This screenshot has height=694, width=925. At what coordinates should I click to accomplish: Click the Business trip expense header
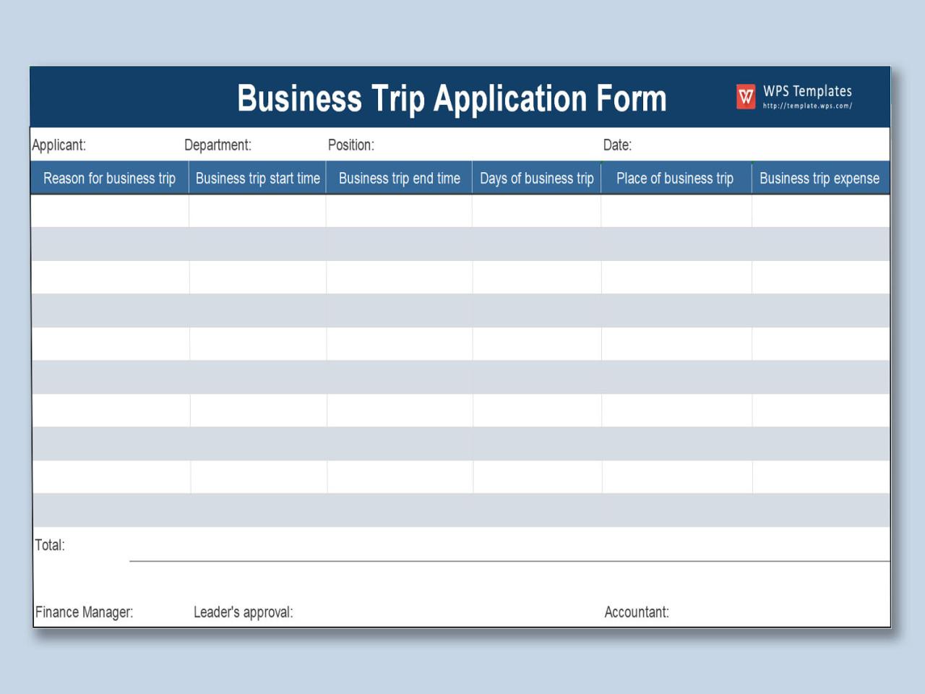[x=819, y=178]
